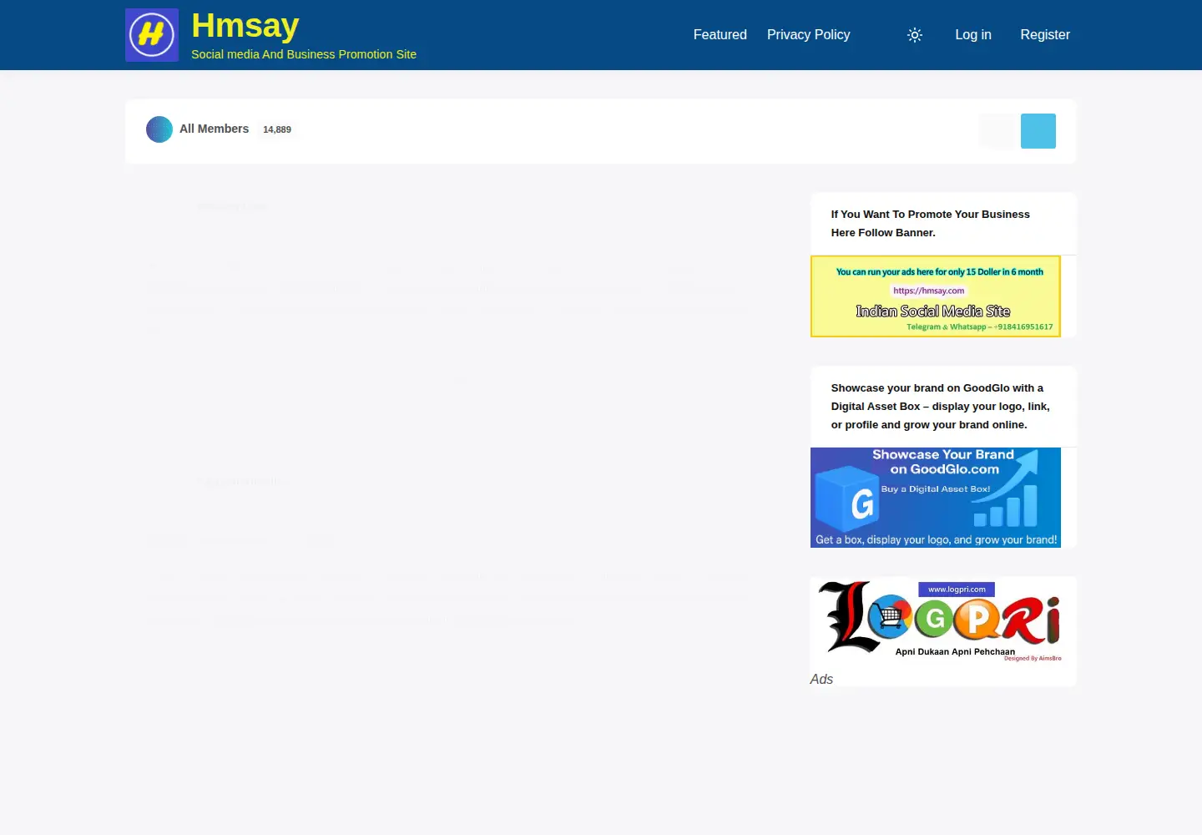Screen dimensions: 1202x835
Task: Open the yellow Indian Social Media Site banner
Action: tap(936, 296)
